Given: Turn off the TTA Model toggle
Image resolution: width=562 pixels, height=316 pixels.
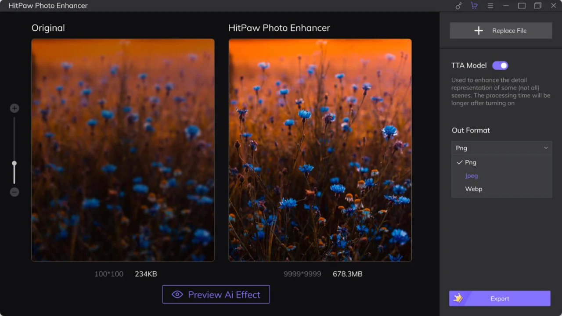Looking at the screenshot, I should pos(500,65).
